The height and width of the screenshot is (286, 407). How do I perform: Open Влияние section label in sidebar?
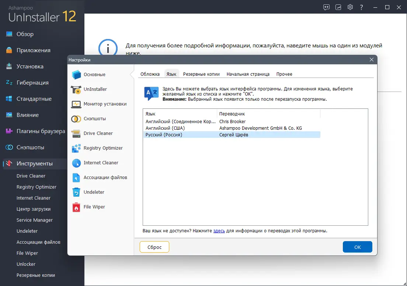click(x=28, y=115)
